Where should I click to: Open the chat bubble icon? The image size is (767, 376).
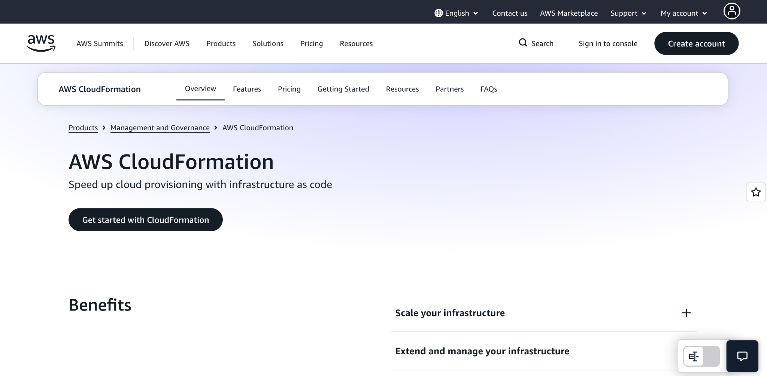742,356
